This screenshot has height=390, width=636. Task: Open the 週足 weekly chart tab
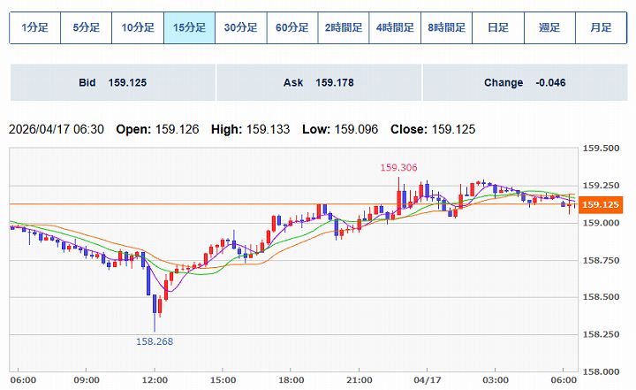549,27
